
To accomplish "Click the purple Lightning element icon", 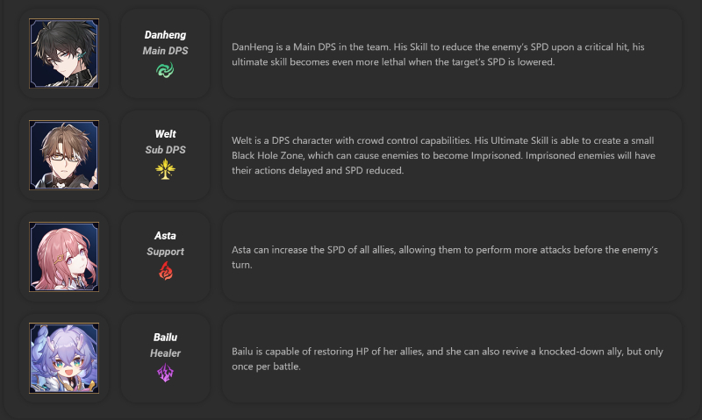I will tap(165, 374).
